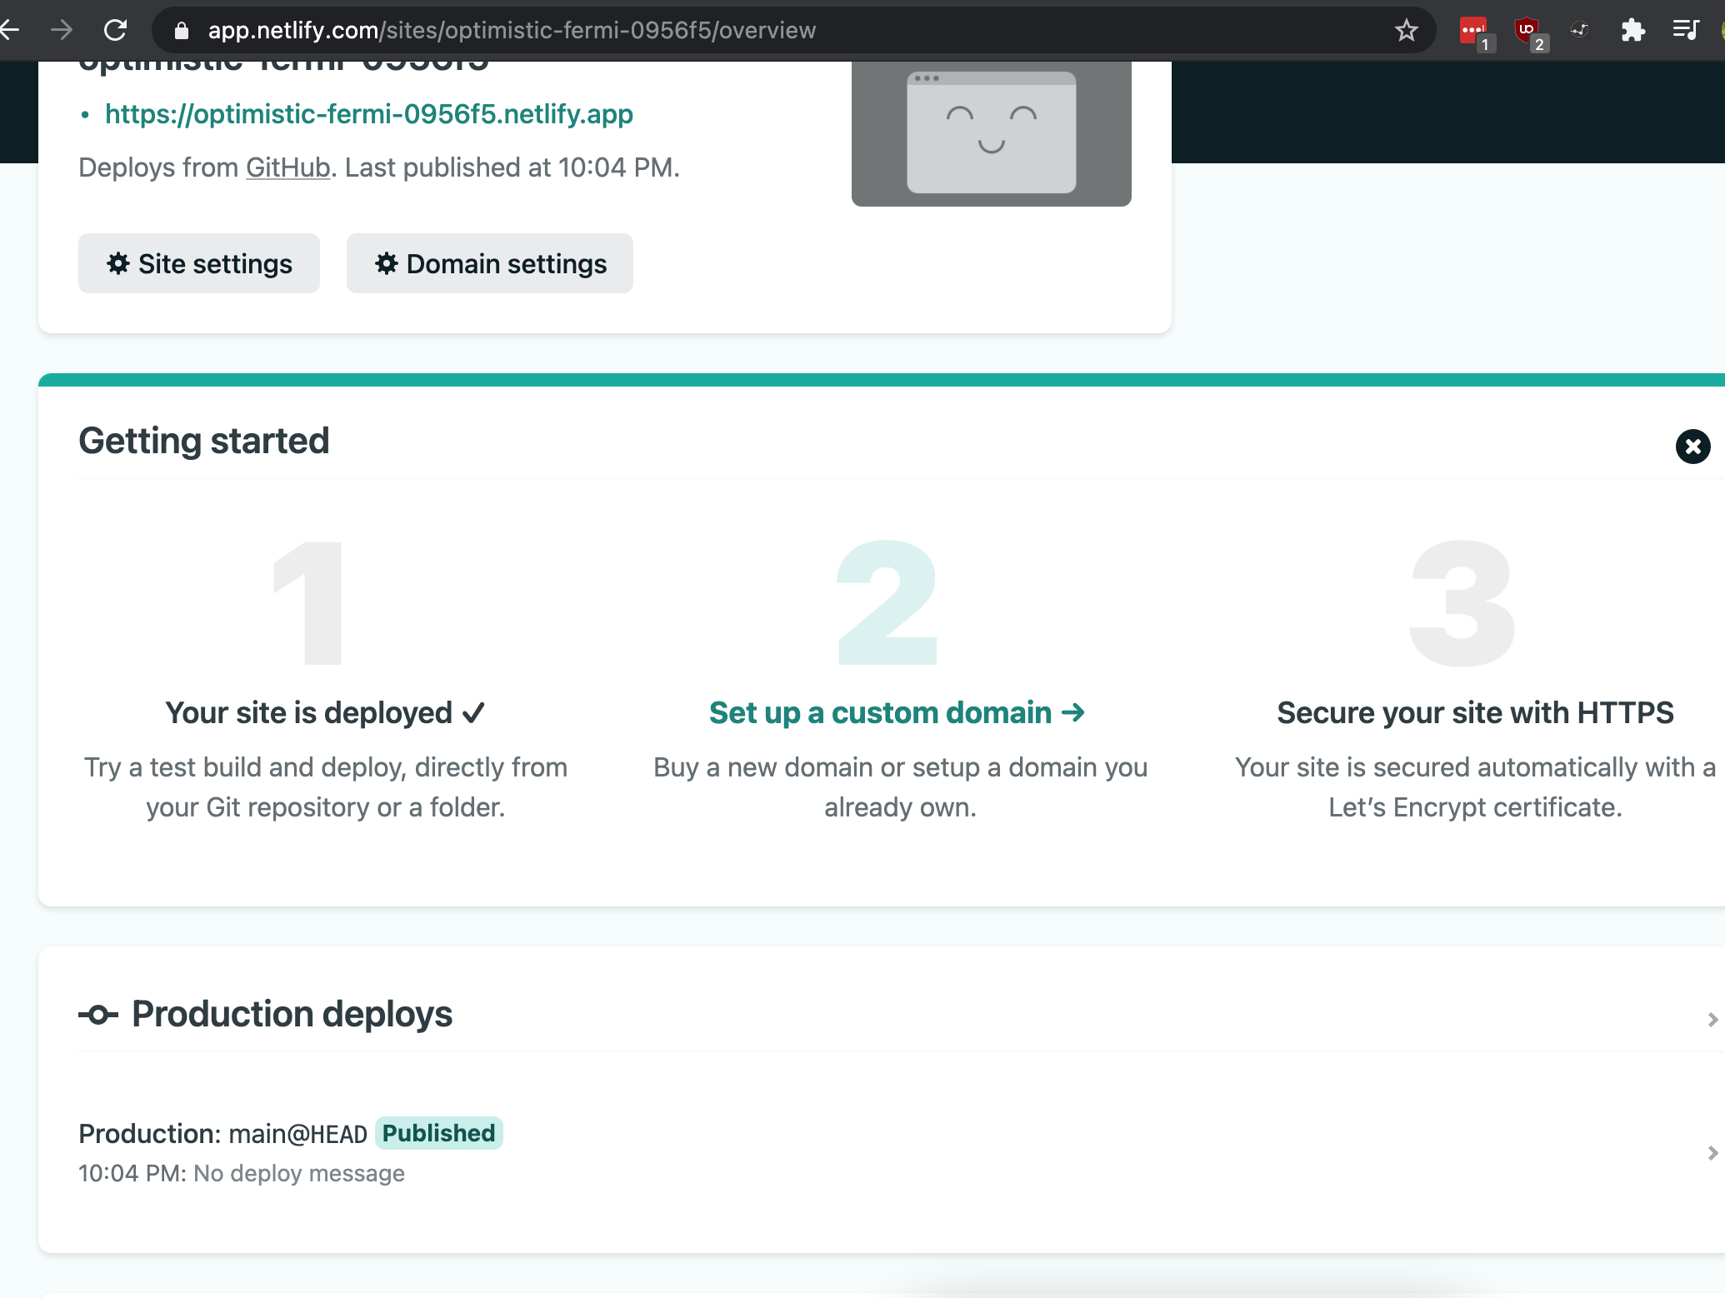Open the Extensions puzzle piece menu
1725x1298 pixels.
(x=1632, y=31)
